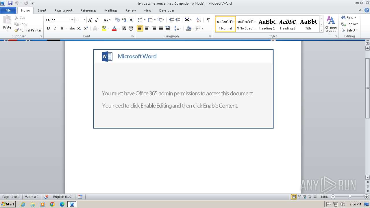Click the Increase Indent icon
Image resolution: width=370 pixels, height=208 pixels.
(x=178, y=20)
